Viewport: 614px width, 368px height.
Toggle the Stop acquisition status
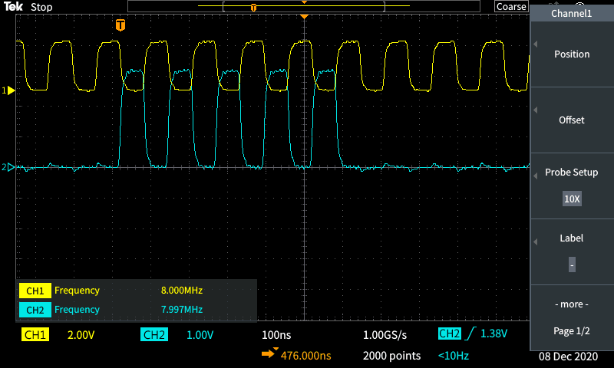pyautogui.click(x=41, y=7)
